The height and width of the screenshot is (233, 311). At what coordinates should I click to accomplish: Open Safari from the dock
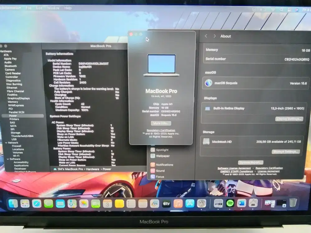pyautogui.click(x=37, y=203)
